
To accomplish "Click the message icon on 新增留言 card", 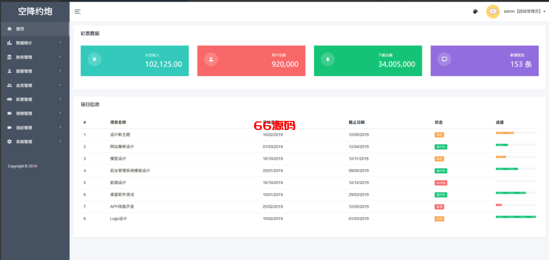I will [444, 59].
